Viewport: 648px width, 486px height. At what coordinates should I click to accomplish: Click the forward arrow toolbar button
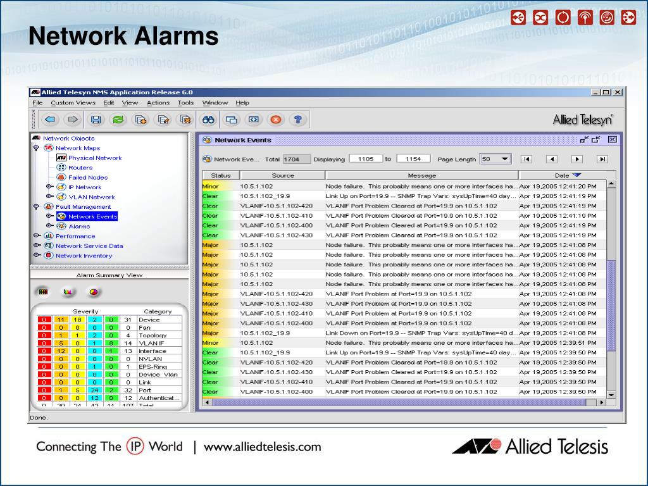(x=73, y=120)
